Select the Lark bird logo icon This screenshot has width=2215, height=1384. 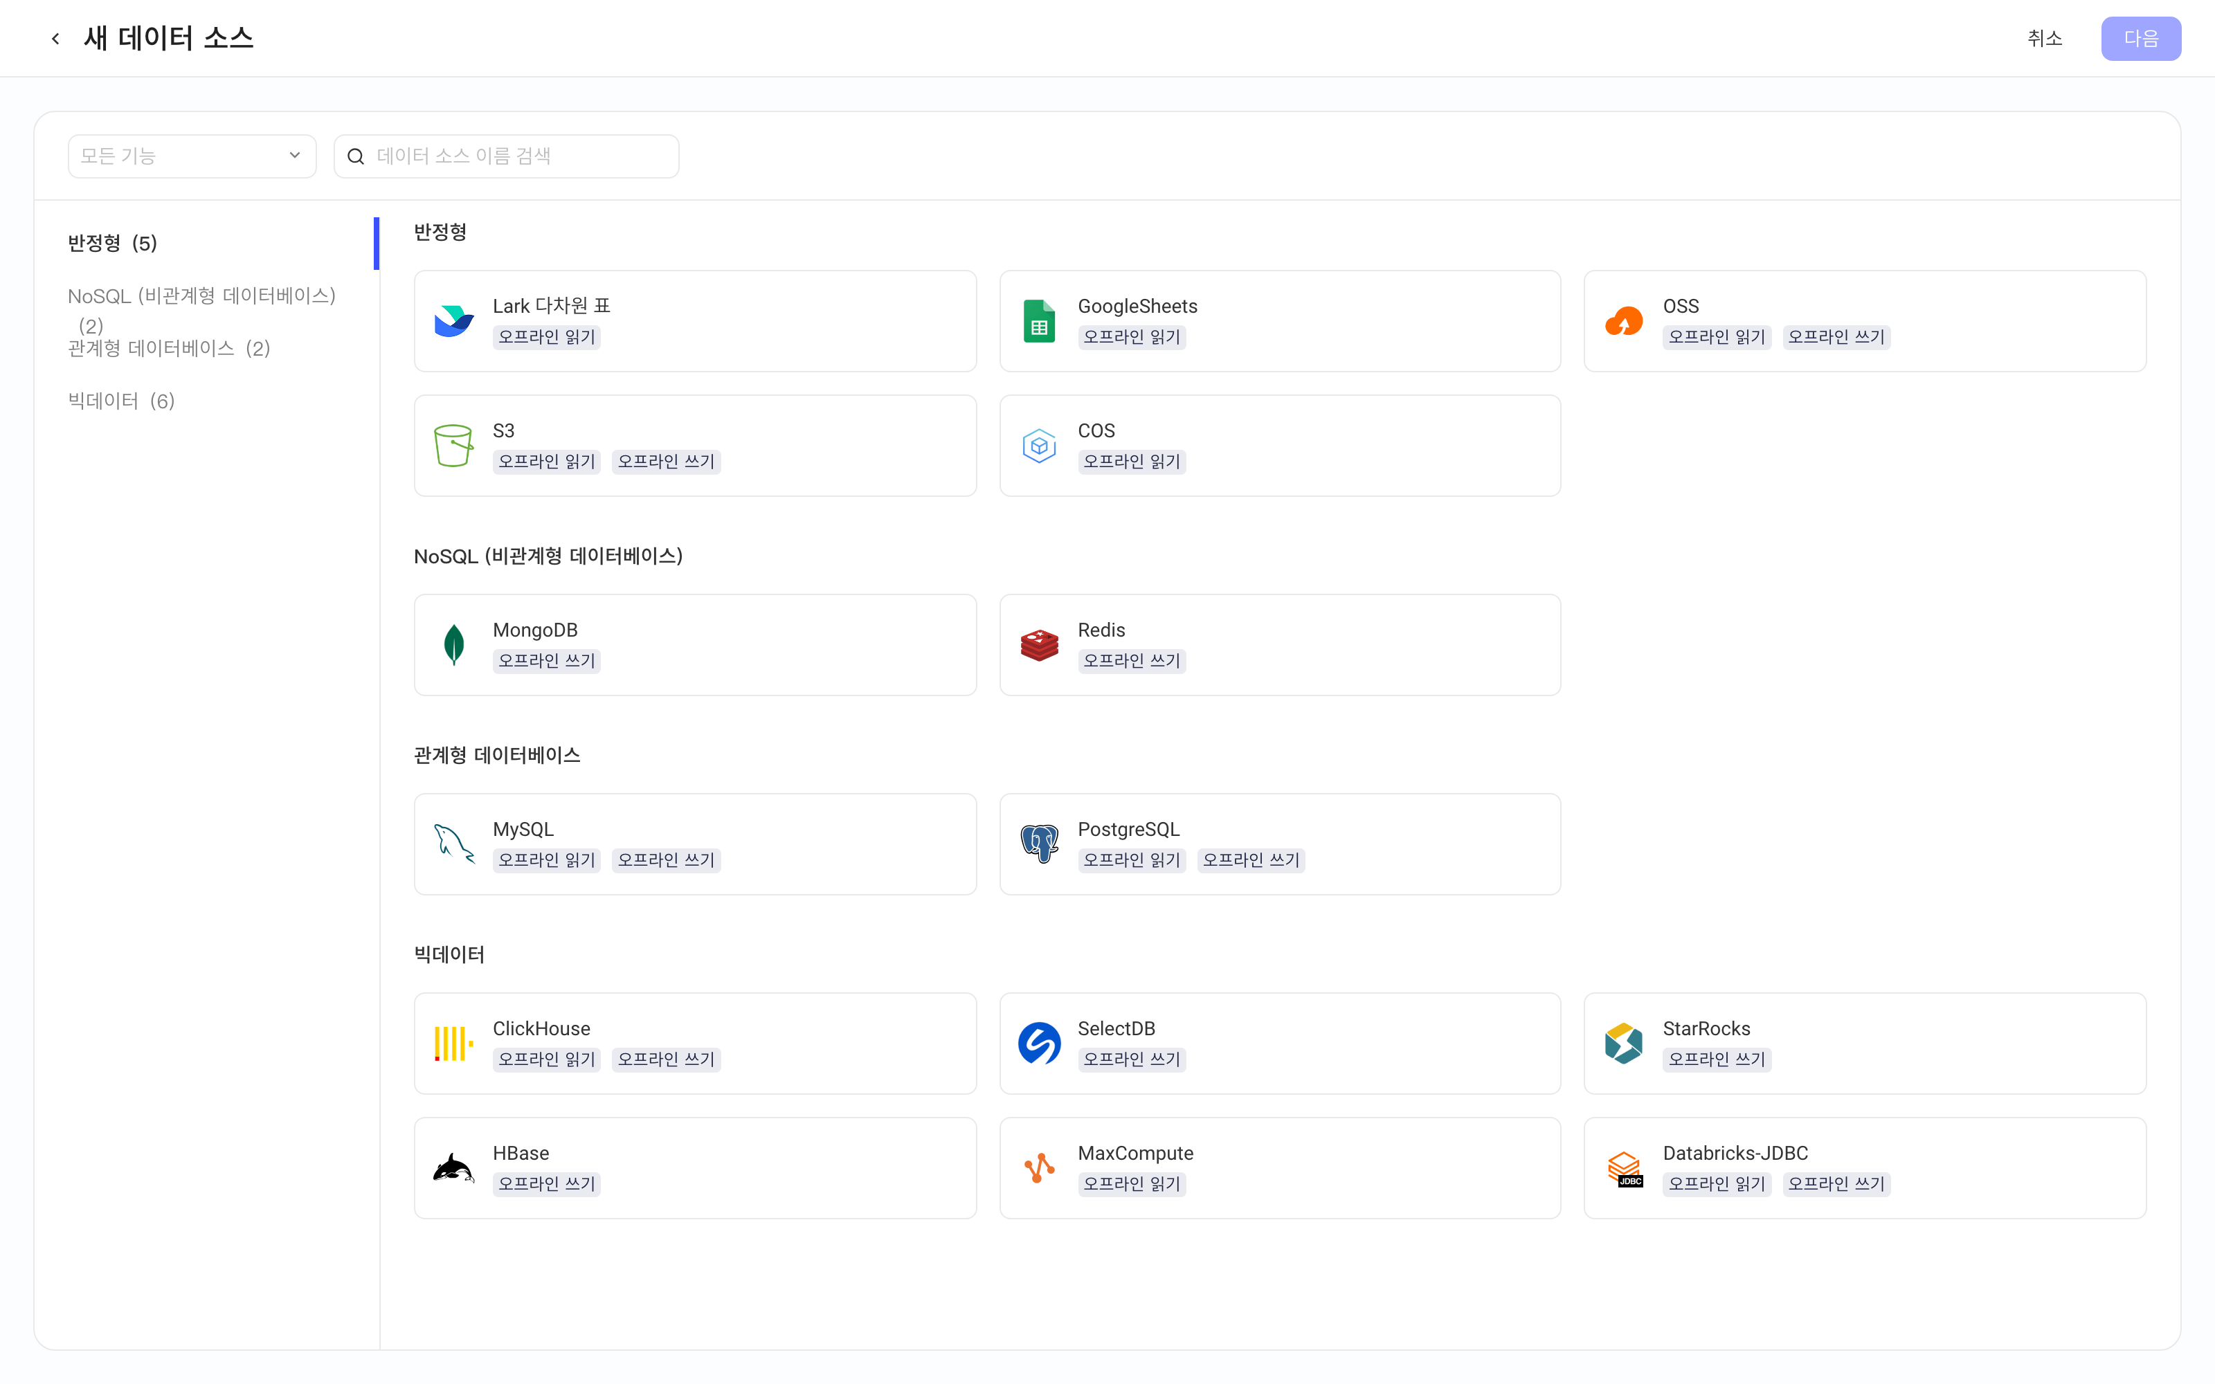tap(454, 321)
